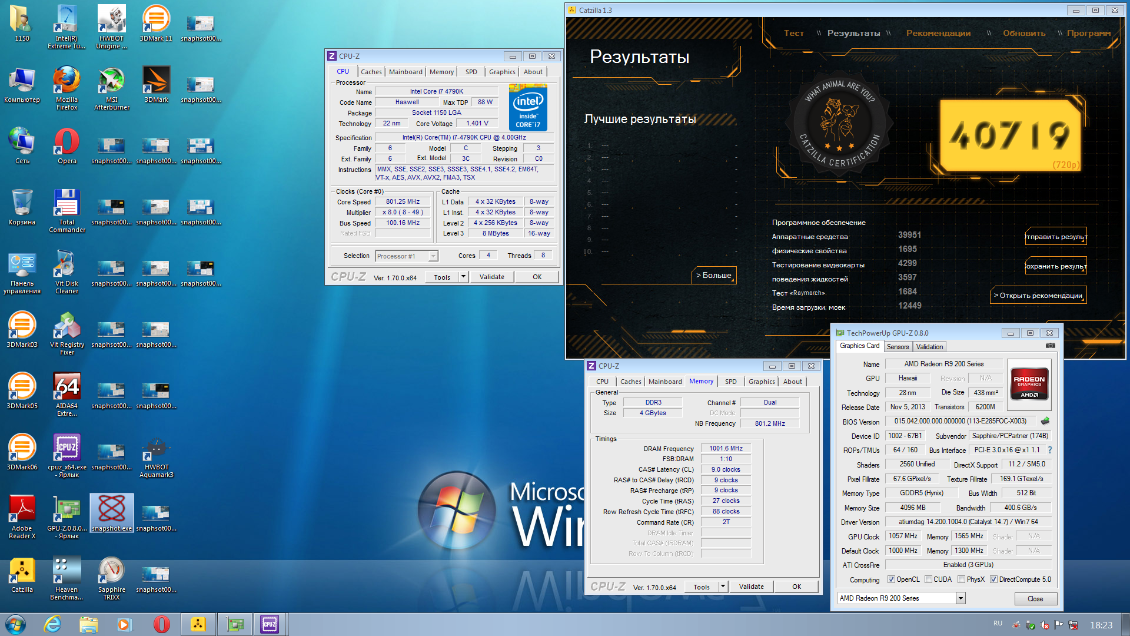Open Vit Registry Fixer icon
The height and width of the screenshot is (636, 1130).
coord(67,333)
